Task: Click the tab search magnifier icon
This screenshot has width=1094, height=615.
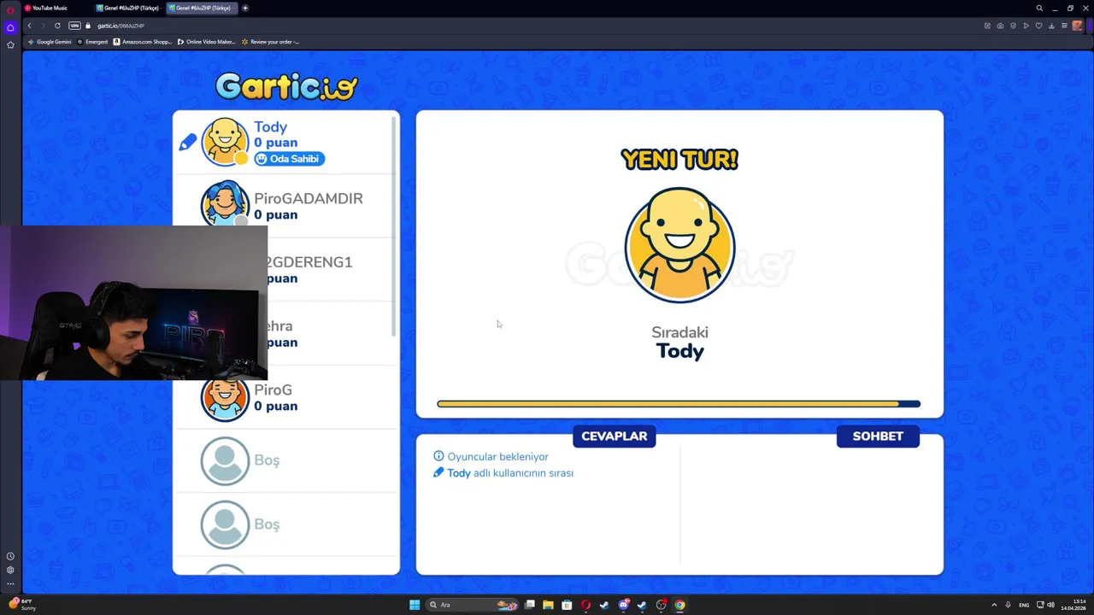Action: point(1039,8)
